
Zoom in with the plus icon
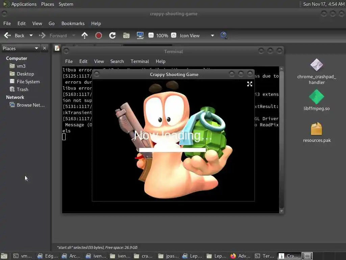click(x=174, y=35)
